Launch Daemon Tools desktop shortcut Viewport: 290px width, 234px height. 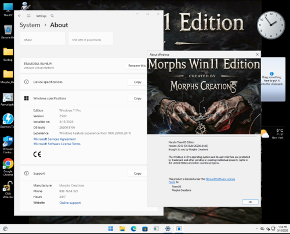click(8, 121)
